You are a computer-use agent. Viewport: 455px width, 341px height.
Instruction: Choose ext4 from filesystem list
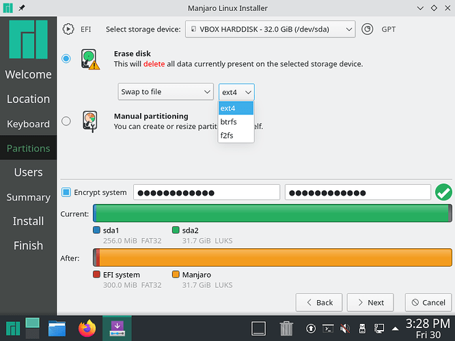(236, 108)
